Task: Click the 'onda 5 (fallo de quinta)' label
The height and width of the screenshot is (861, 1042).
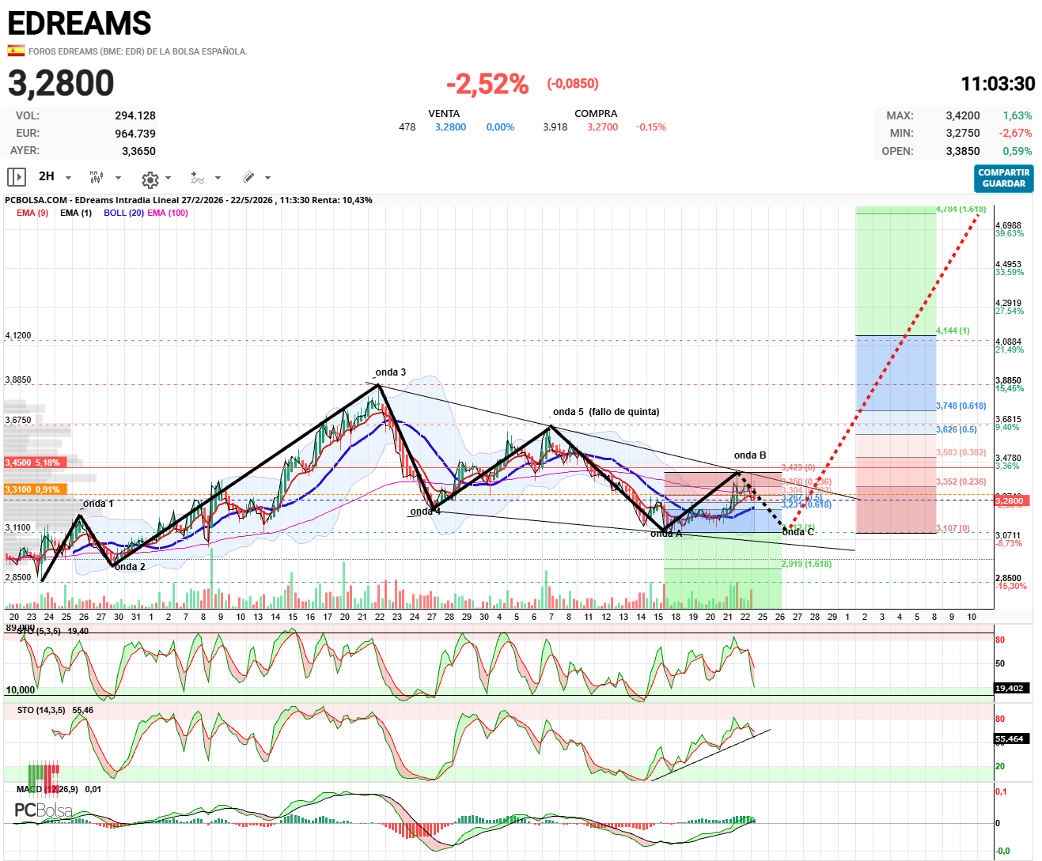Action: [606, 412]
